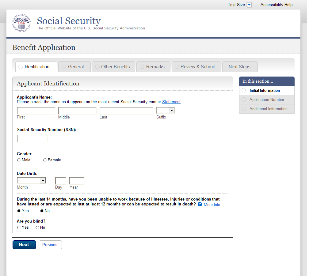The image size is (309, 278).
Task: Open the birth Month dropdown
Action: (43, 181)
